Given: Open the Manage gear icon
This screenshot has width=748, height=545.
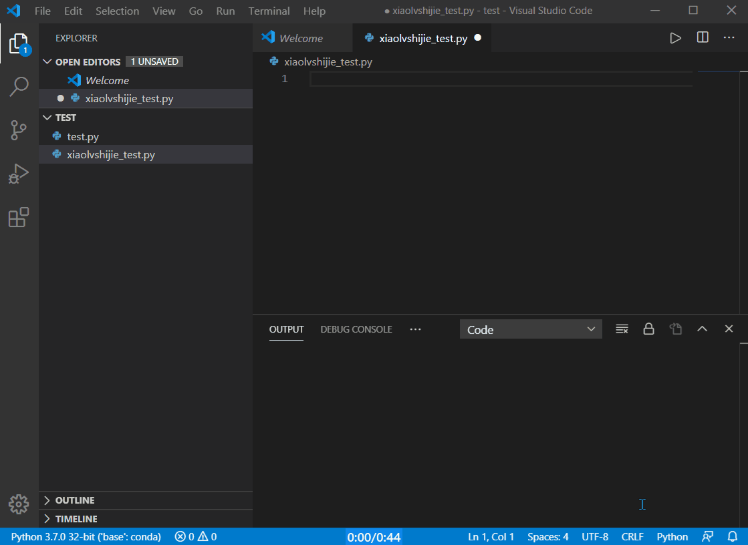Looking at the screenshot, I should (x=19, y=504).
